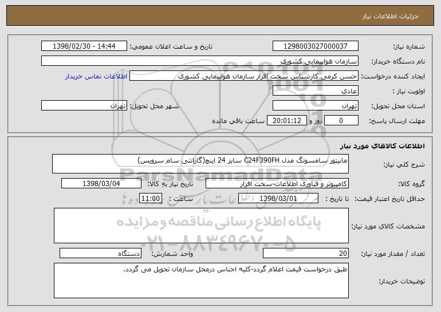
Task: Click the empty goods specification text area
Action: pyautogui.click(x=201, y=226)
